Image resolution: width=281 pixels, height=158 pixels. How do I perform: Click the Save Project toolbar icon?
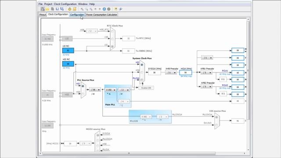(x=57, y=9)
